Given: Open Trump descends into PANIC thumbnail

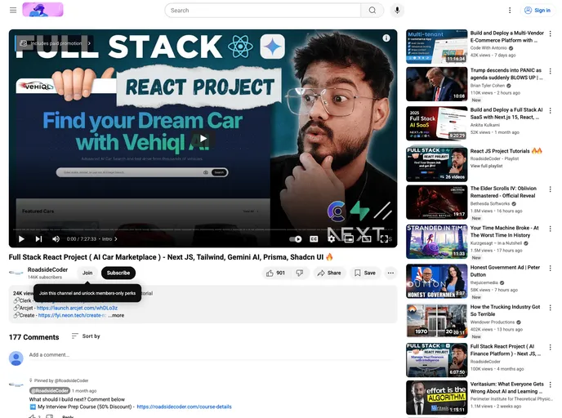Looking at the screenshot, I should click(x=436, y=84).
